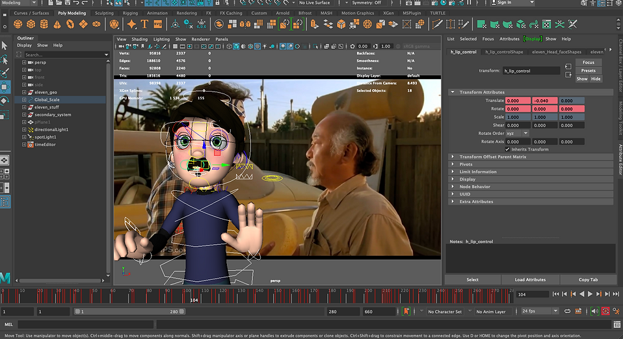Click the Focus button
Image resolution: width=623 pixels, height=339 pixels.
click(x=589, y=62)
